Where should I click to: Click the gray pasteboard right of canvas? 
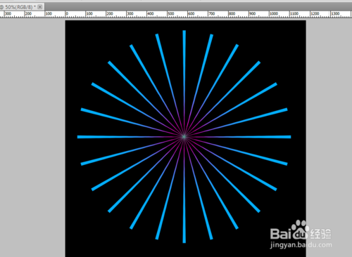[329, 117]
